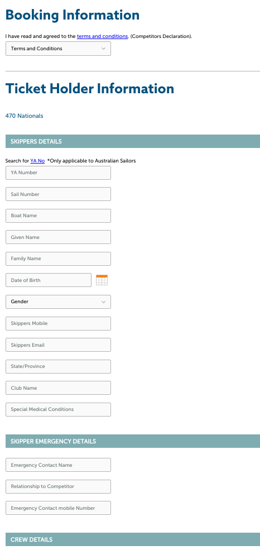Click into the YA Number field

[58, 173]
